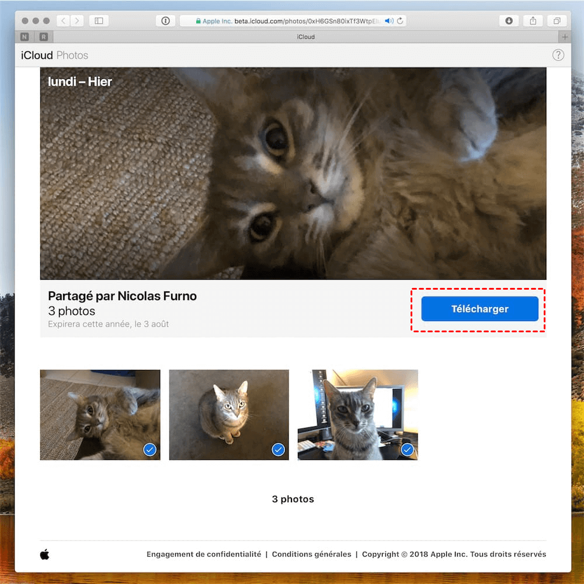The width and height of the screenshot is (584, 584).
Task: Open iCloud help question mark icon
Action: point(558,55)
